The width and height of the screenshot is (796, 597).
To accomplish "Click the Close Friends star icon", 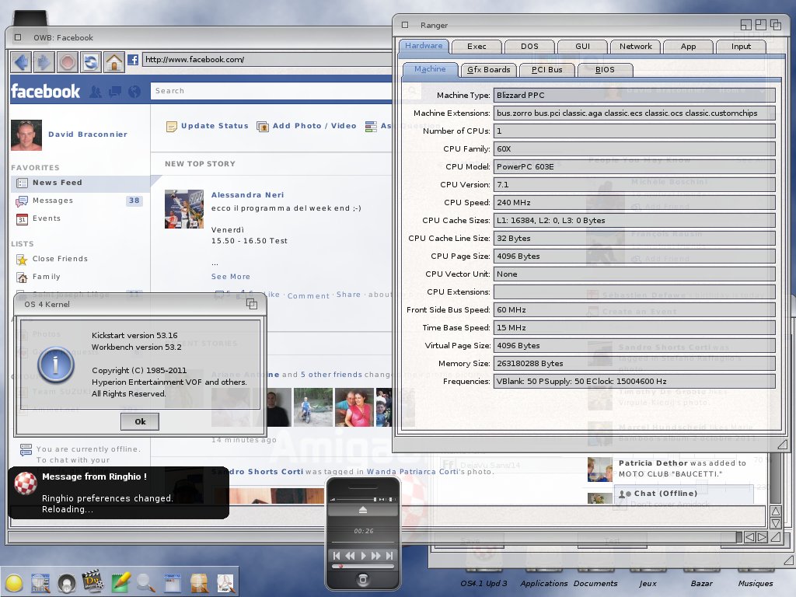I will [22, 260].
